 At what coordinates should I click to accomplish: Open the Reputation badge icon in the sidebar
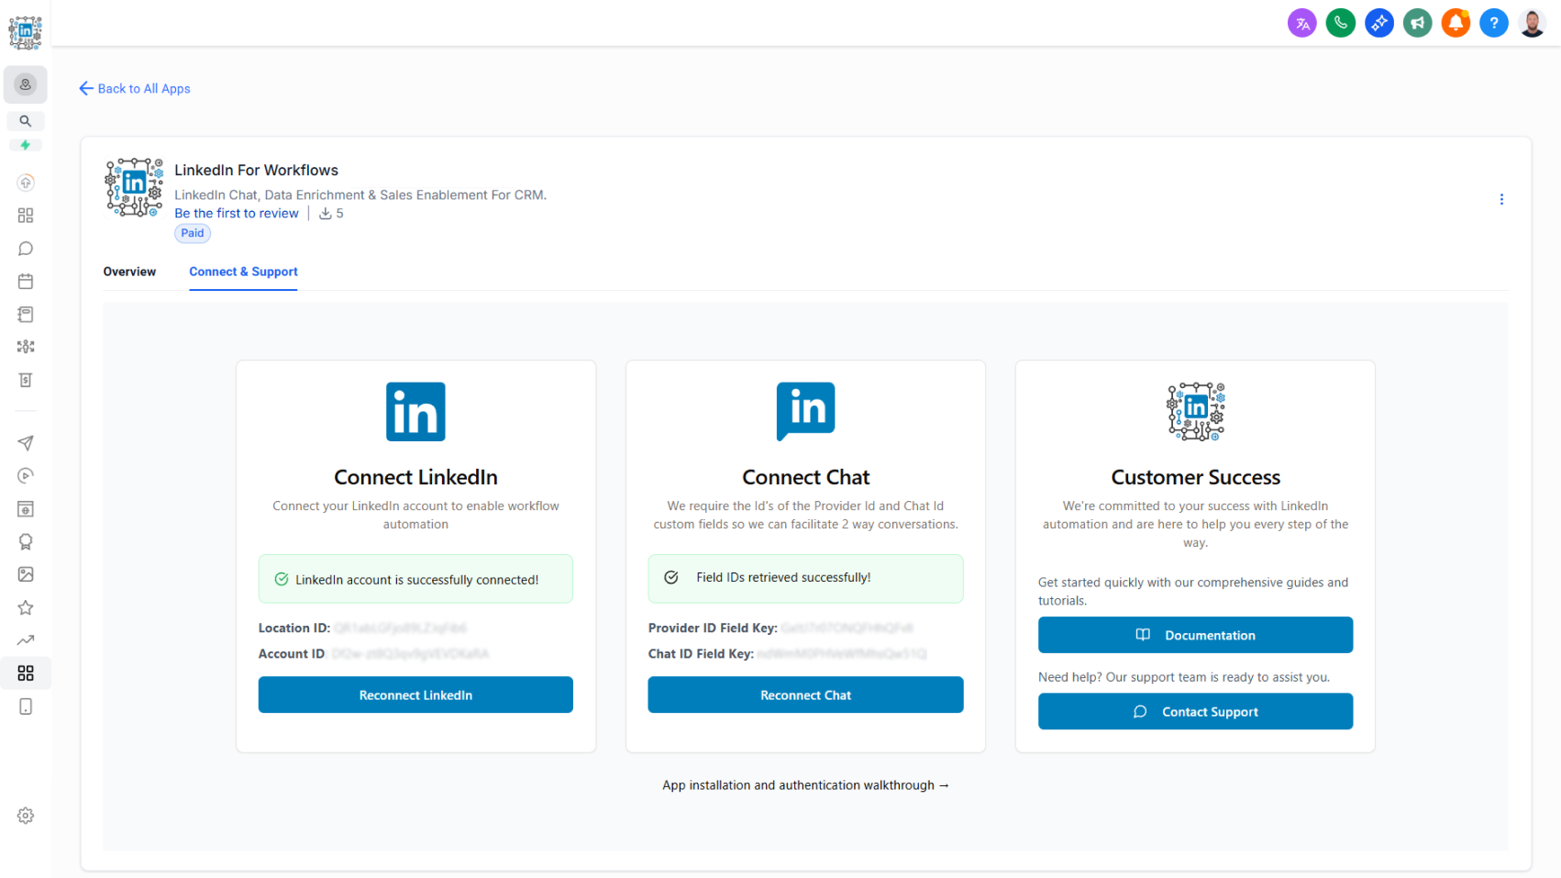(26, 541)
